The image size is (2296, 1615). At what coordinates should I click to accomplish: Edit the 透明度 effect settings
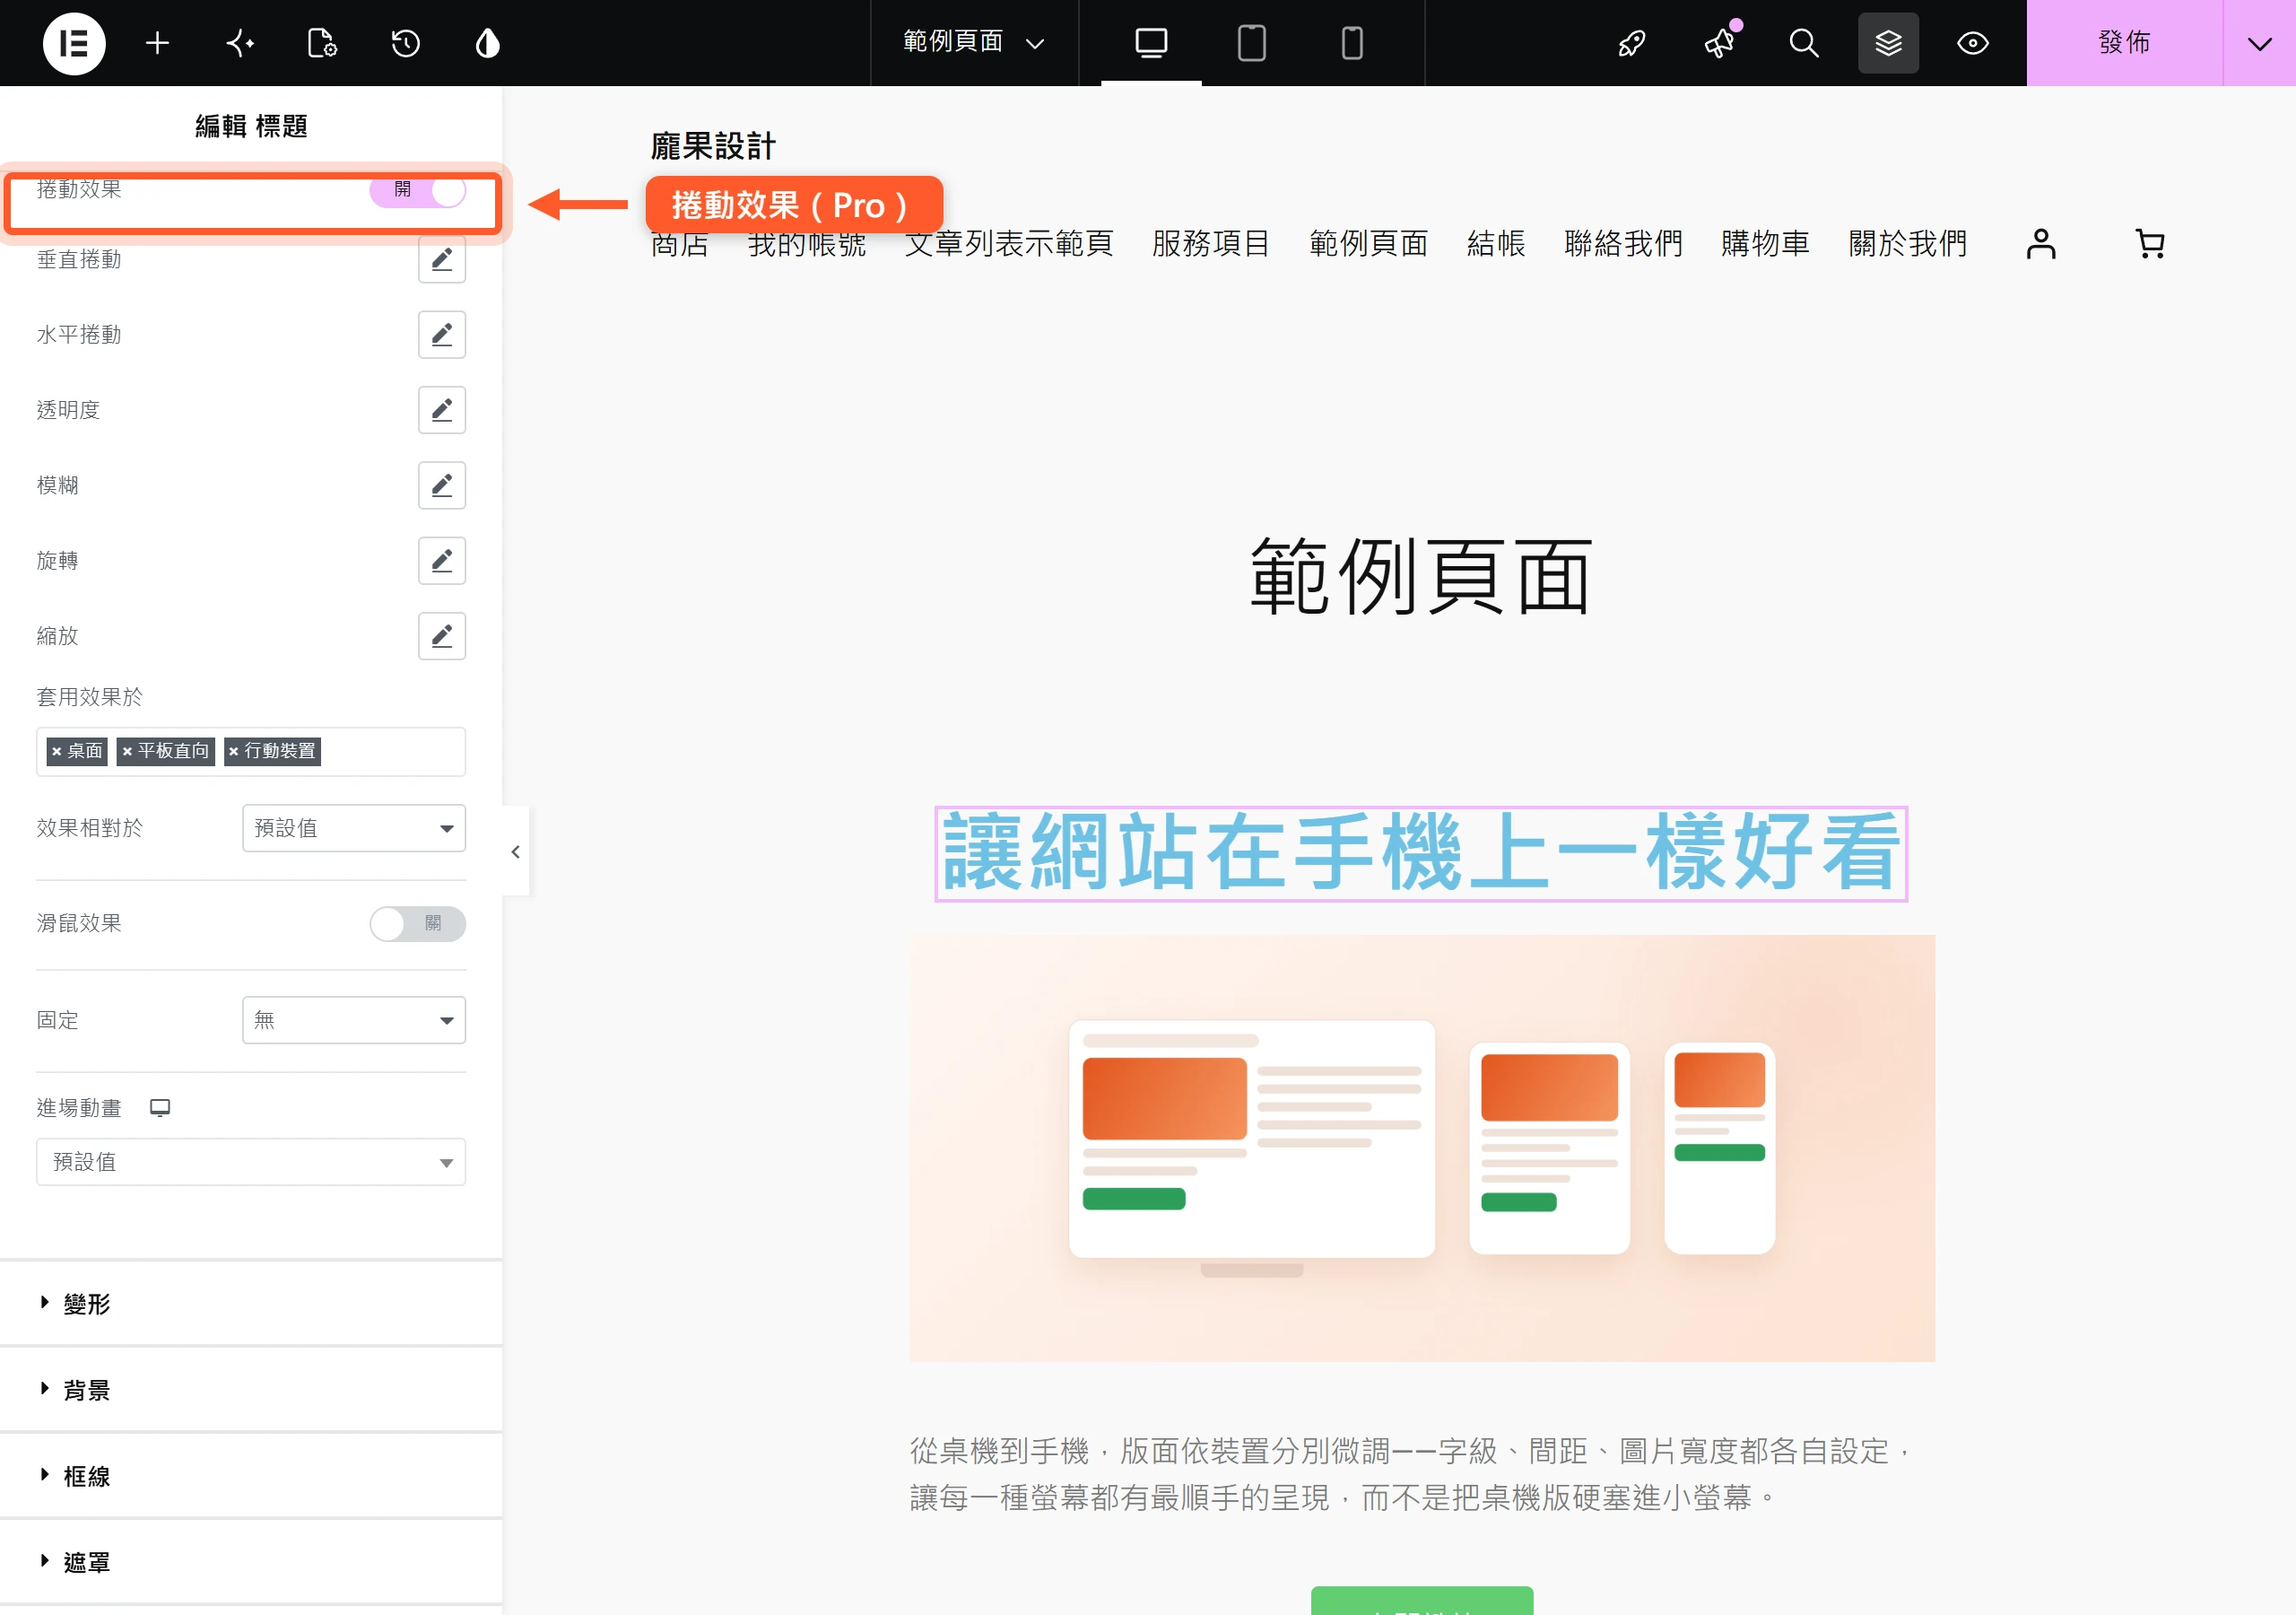click(442, 410)
